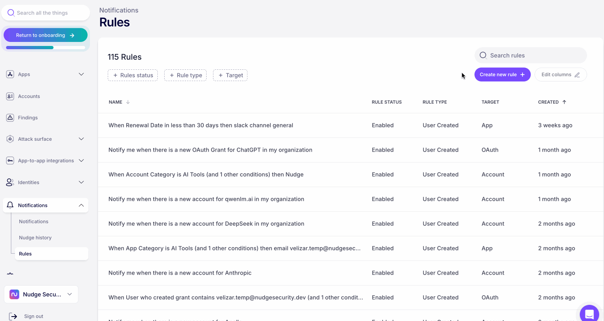The width and height of the screenshot is (604, 321).
Task: Add a Rules status filter
Action: tap(133, 75)
